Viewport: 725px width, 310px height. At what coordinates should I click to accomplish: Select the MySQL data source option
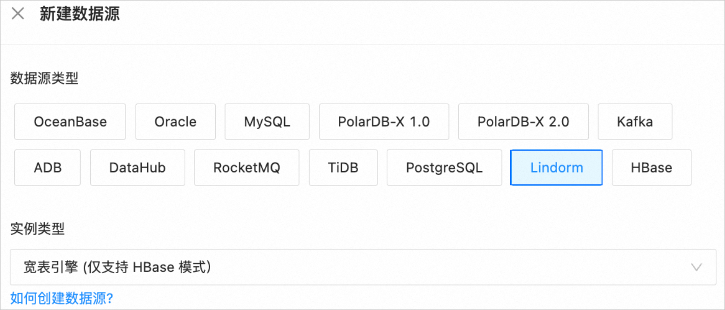click(x=267, y=122)
